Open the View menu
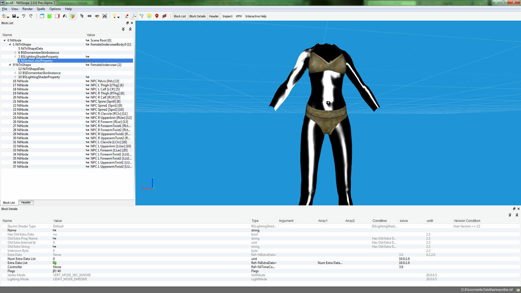The image size is (521, 293). click(x=15, y=9)
